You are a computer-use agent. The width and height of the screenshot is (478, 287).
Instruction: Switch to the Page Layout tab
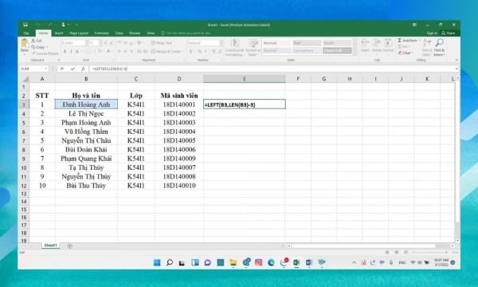pos(79,33)
